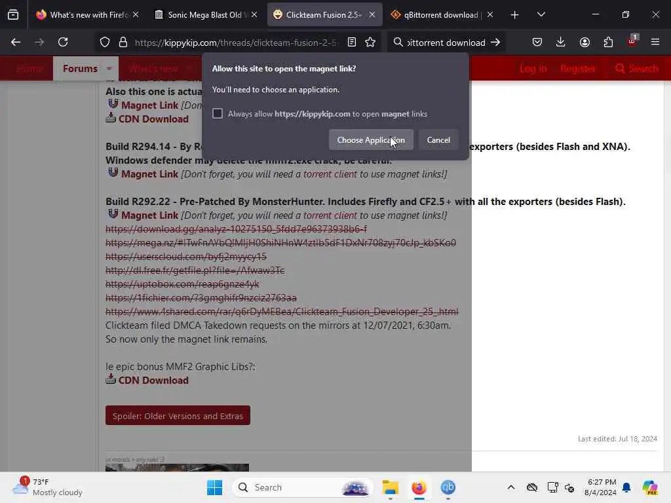The height and width of the screenshot is (503, 671).
Task: Open notifications bell icon
Action: click(626, 487)
